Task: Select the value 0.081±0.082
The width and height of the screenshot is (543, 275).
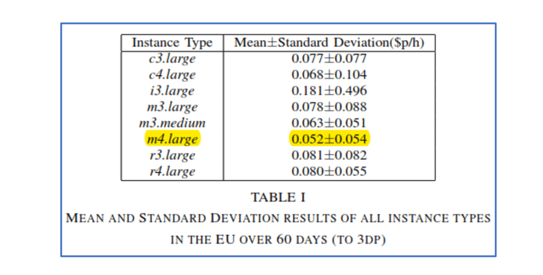Action: pyautogui.click(x=329, y=155)
